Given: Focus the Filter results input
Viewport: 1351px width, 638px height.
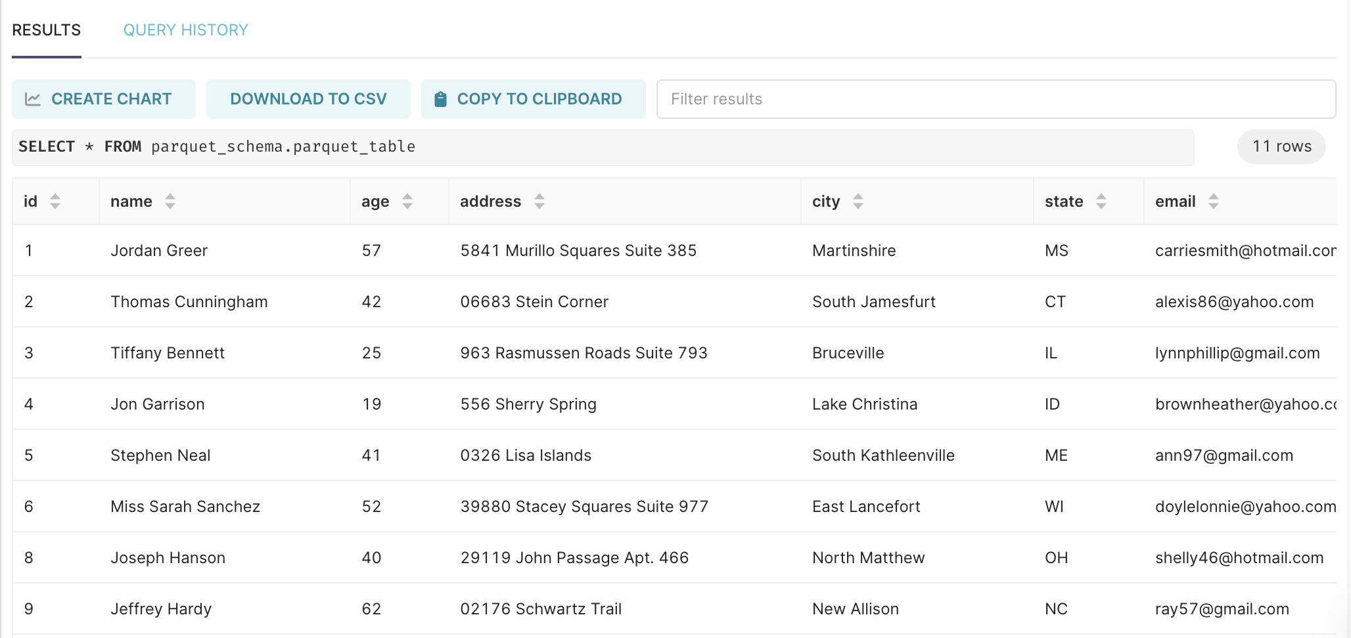Looking at the screenshot, I should pyautogui.click(x=996, y=99).
